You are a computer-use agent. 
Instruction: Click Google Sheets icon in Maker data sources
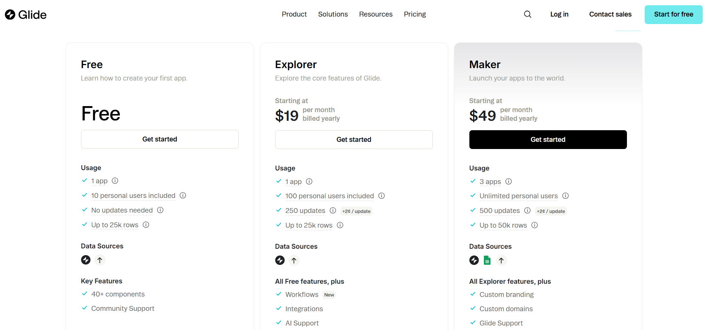[487, 260]
